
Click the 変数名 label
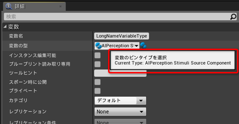[x=16, y=36]
